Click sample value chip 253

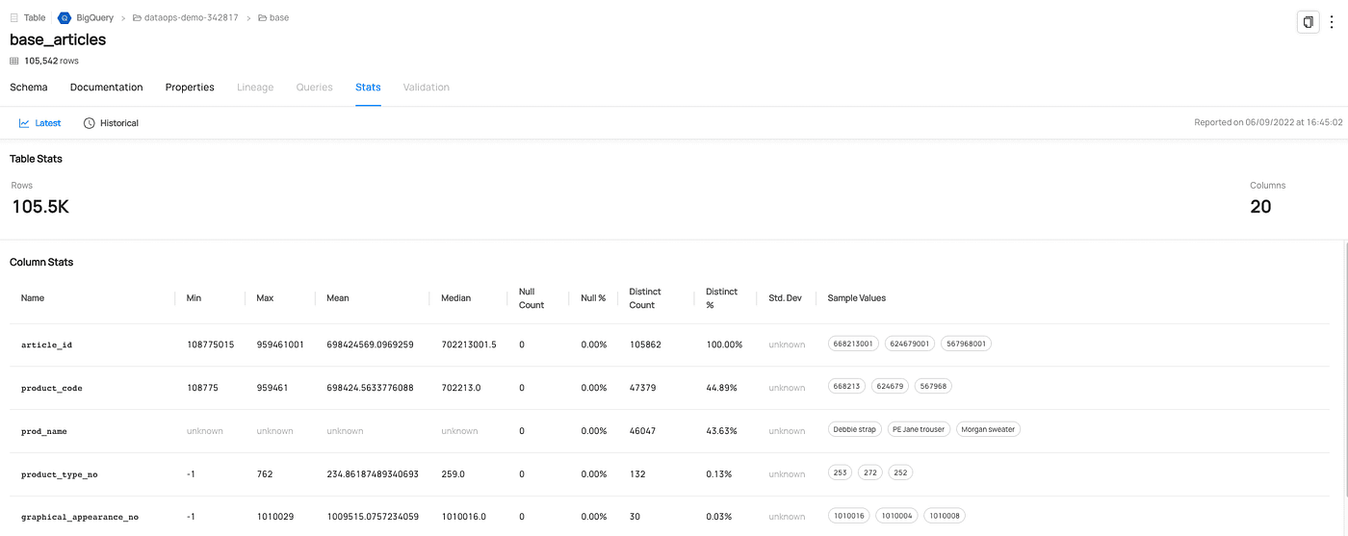[x=841, y=473]
